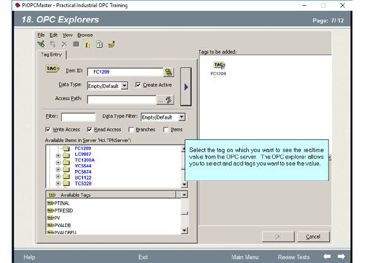Click Review Tests in bottom bar
This screenshot has height=263, width=373.
pos(294,257)
